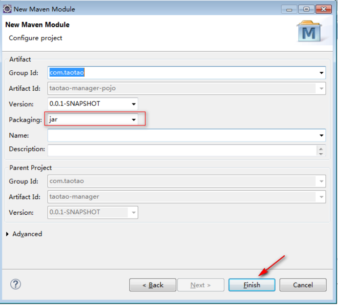338x306 pixels.
Task: Open Parent Project taotao-manager dropdown arrow
Action: (x=321, y=197)
